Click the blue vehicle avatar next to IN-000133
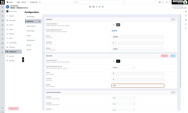 7,7
